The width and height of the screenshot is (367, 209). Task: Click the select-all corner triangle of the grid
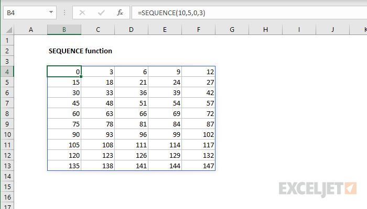click(x=8, y=30)
